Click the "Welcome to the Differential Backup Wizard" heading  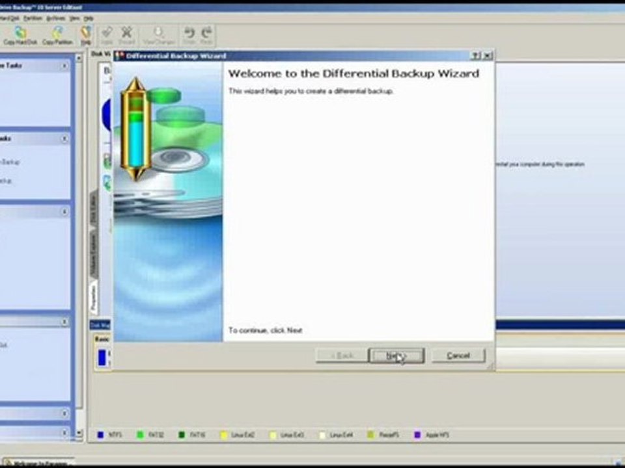(x=354, y=73)
